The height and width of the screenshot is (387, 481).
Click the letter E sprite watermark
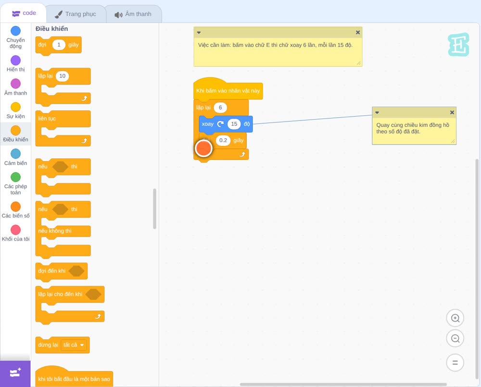point(458,45)
